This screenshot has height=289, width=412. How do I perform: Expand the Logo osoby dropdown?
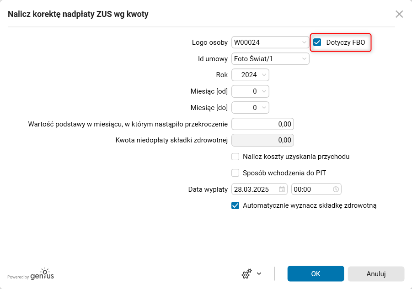click(304, 42)
